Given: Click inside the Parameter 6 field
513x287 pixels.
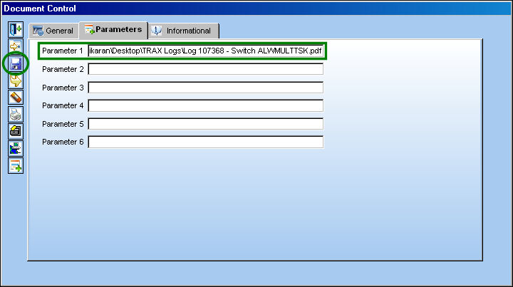Looking at the screenshot, I should point(206,142).
